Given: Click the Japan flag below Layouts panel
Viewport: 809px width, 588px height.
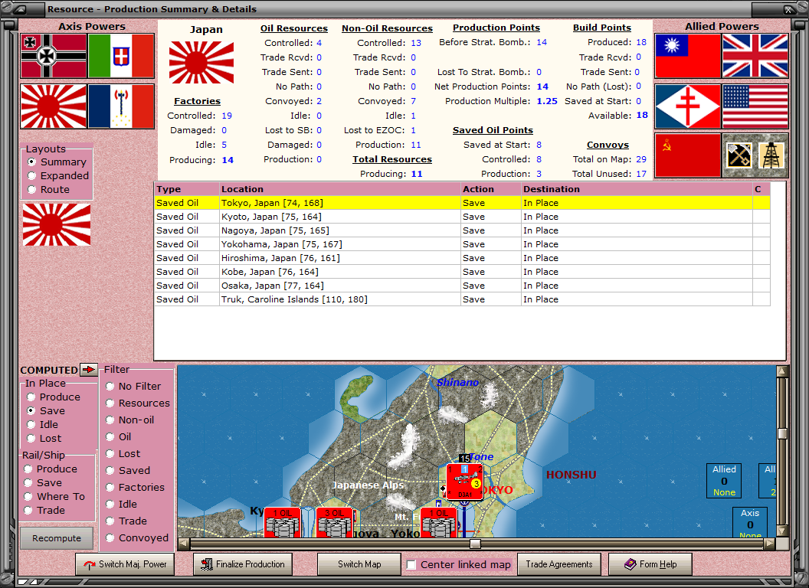Looking at the screenshot, I should coord(57,224).
